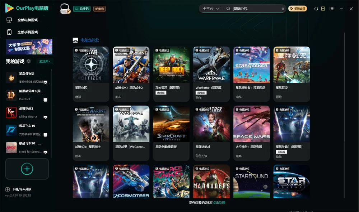The height and width of the screenshot is (212, 359).
Task: Click the PC icon on the Need for Speed row
Action: 45,153
